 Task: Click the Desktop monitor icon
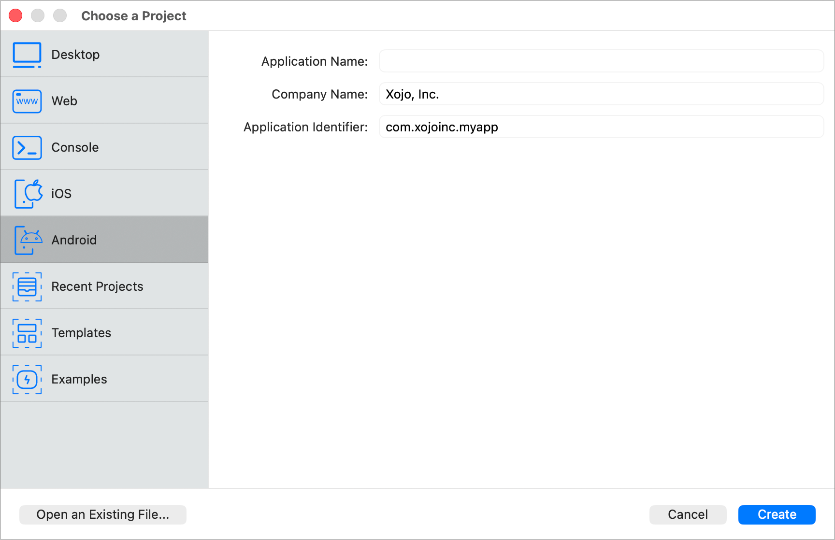(x=27, y=55)
